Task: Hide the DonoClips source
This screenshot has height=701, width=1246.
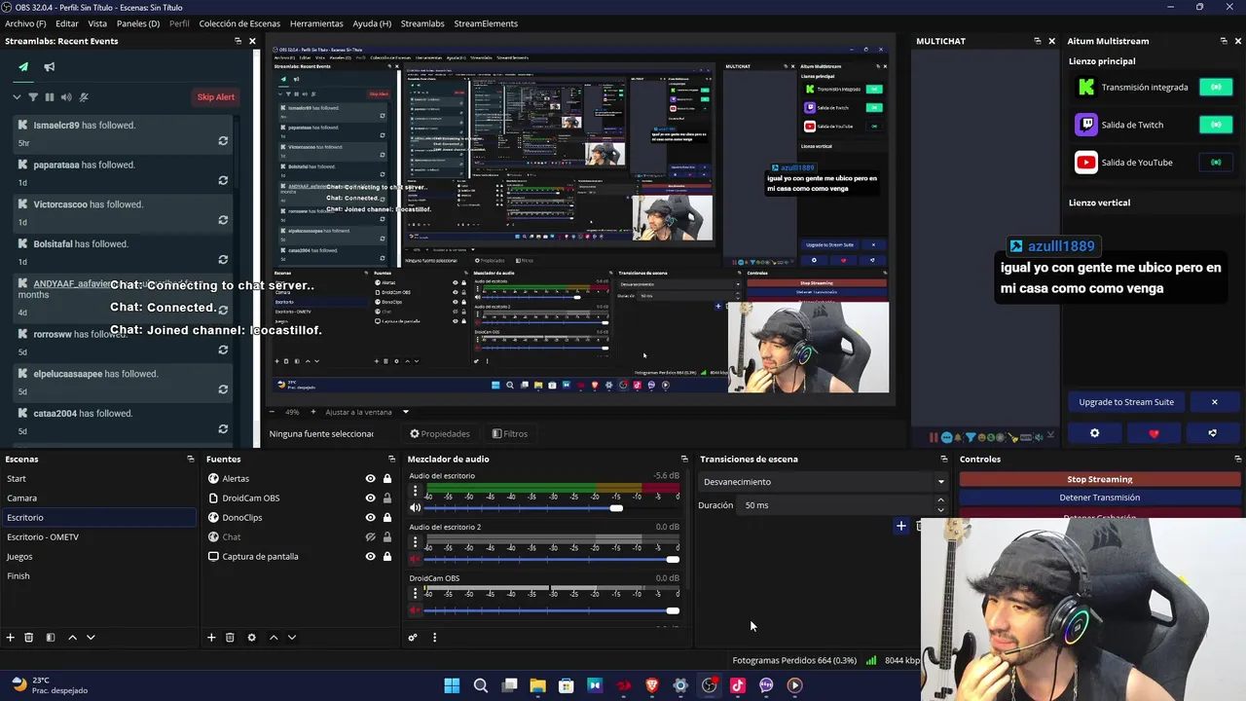Action: [x=370, y=518]
